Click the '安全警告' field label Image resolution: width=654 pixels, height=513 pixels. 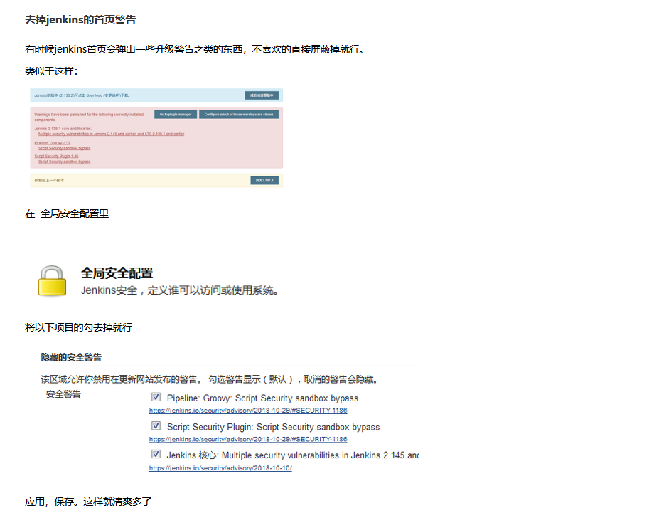point(63,394)
